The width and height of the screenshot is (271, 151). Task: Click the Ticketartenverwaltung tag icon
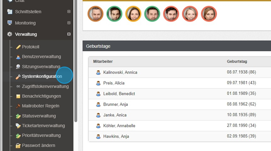click(x=18, y=126)
